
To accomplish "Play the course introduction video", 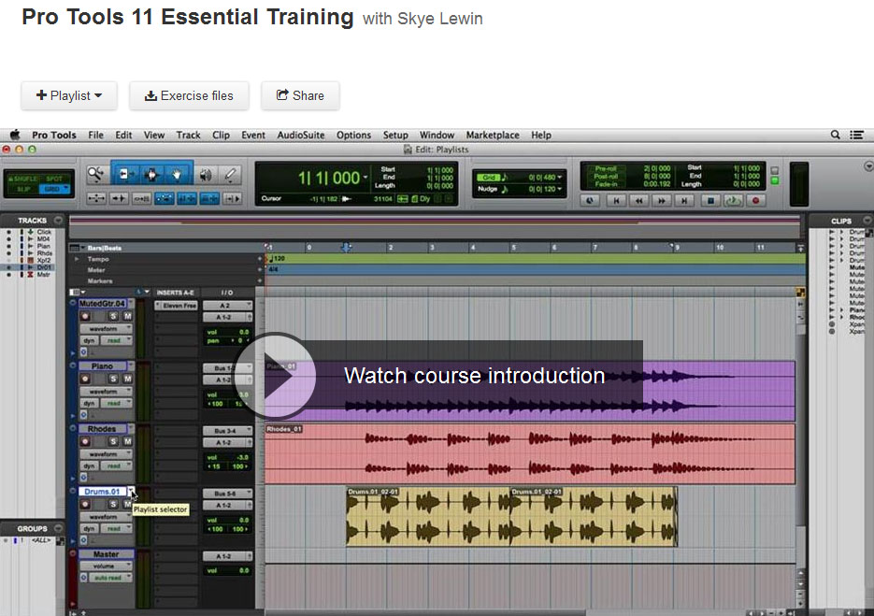I will click(x=275, y=376).
